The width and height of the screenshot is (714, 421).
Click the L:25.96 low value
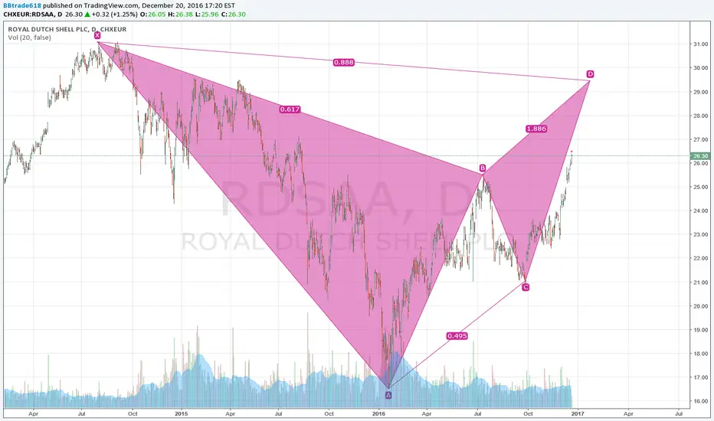pyautogui.click(x=207, y=14)
